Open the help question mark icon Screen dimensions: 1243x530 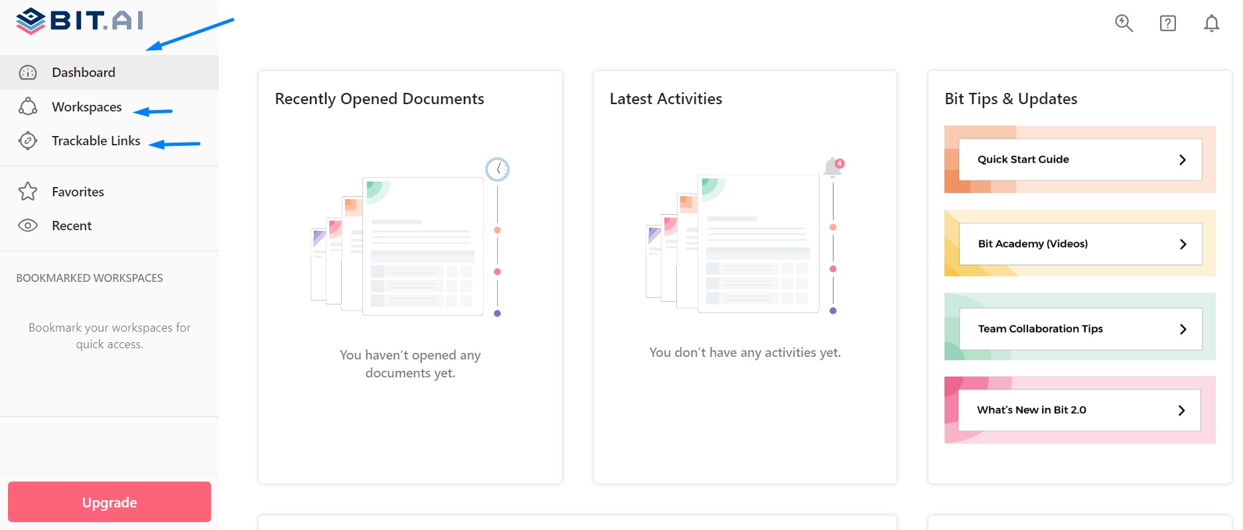tap(1168, 23)
